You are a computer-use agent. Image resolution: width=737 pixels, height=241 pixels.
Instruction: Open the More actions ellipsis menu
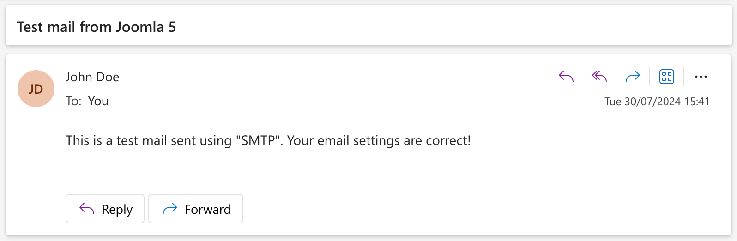click(x=701, y=77)
